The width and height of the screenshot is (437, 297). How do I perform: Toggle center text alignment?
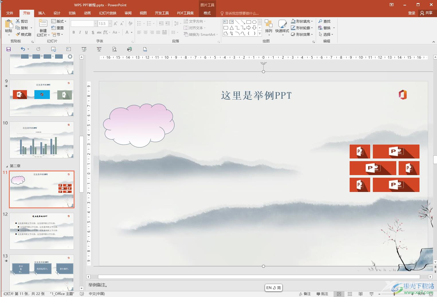[146, 32]
